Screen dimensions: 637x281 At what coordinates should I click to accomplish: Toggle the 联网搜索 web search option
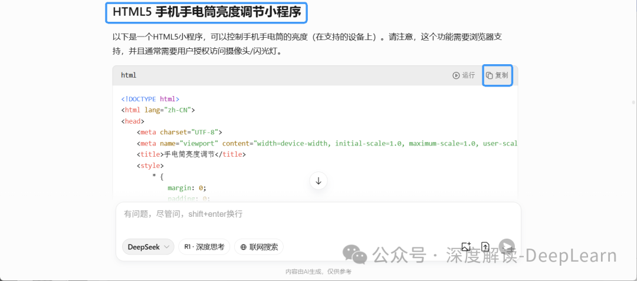[259, 247]
